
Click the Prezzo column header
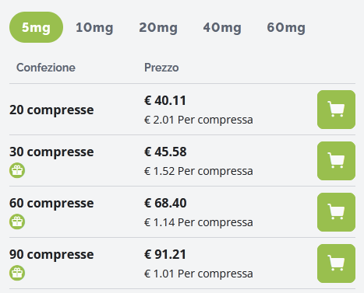(x=161, y=68)
